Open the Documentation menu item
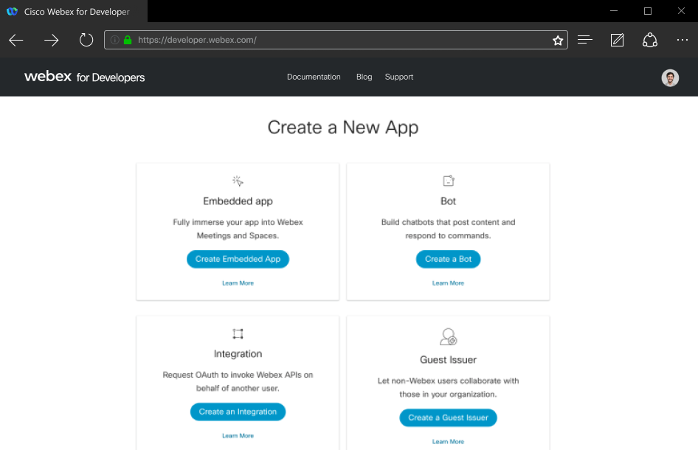The width and height of the screenshot is (698, 450). tap(314, 77)
